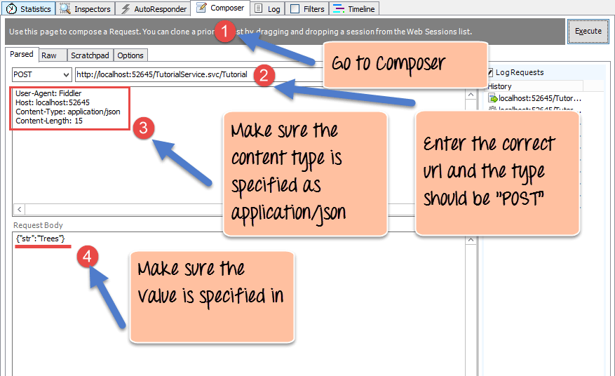Switch to the Raw sub-tab
The height and width of the screenshot is (376, 615).
(49, 55)
